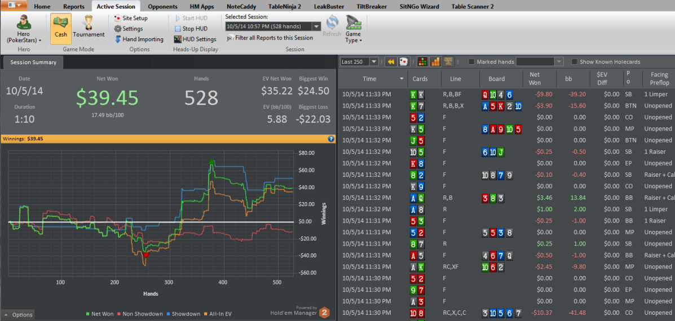Select Cash game mode
This screenshot has height=321, width=675.
(x=61, y=28)
